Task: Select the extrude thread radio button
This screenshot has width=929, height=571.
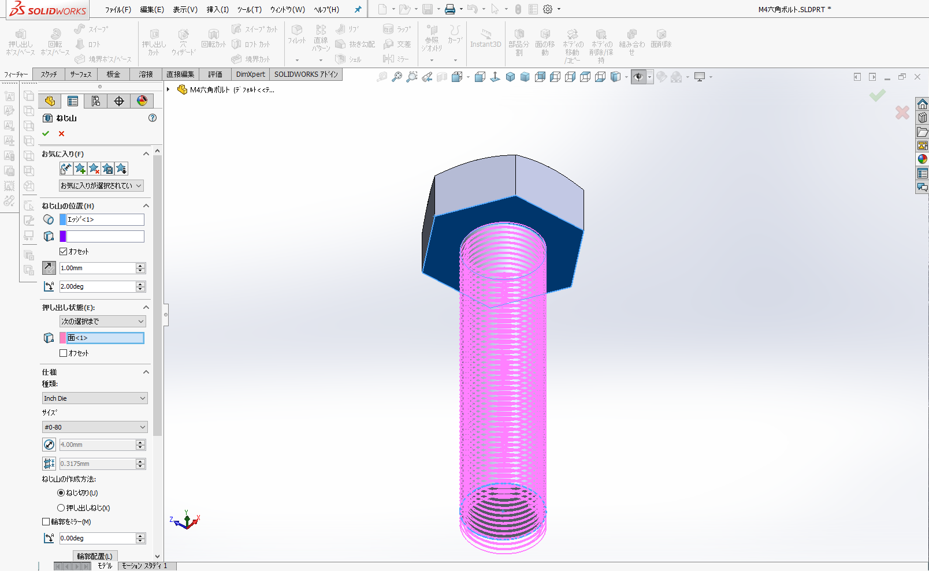Action: [x=61, y=508]
